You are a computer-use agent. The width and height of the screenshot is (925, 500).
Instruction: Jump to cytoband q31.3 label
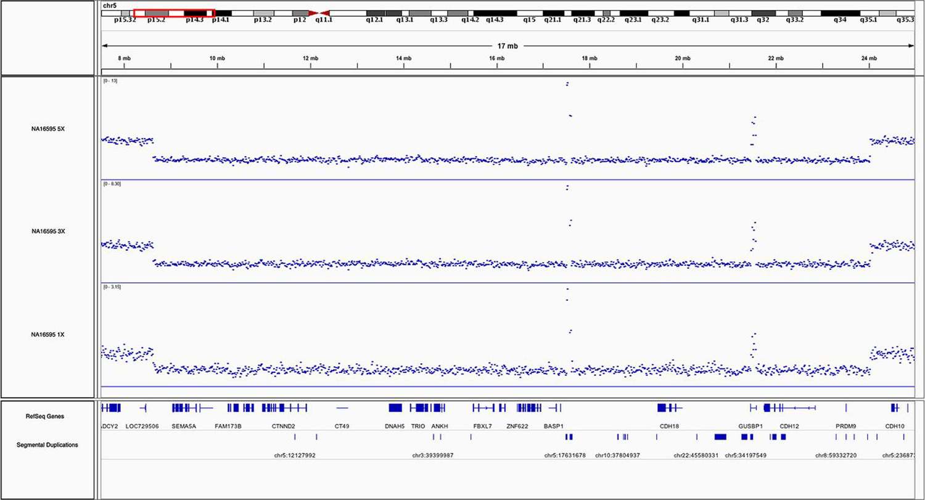tap(739, 20)
